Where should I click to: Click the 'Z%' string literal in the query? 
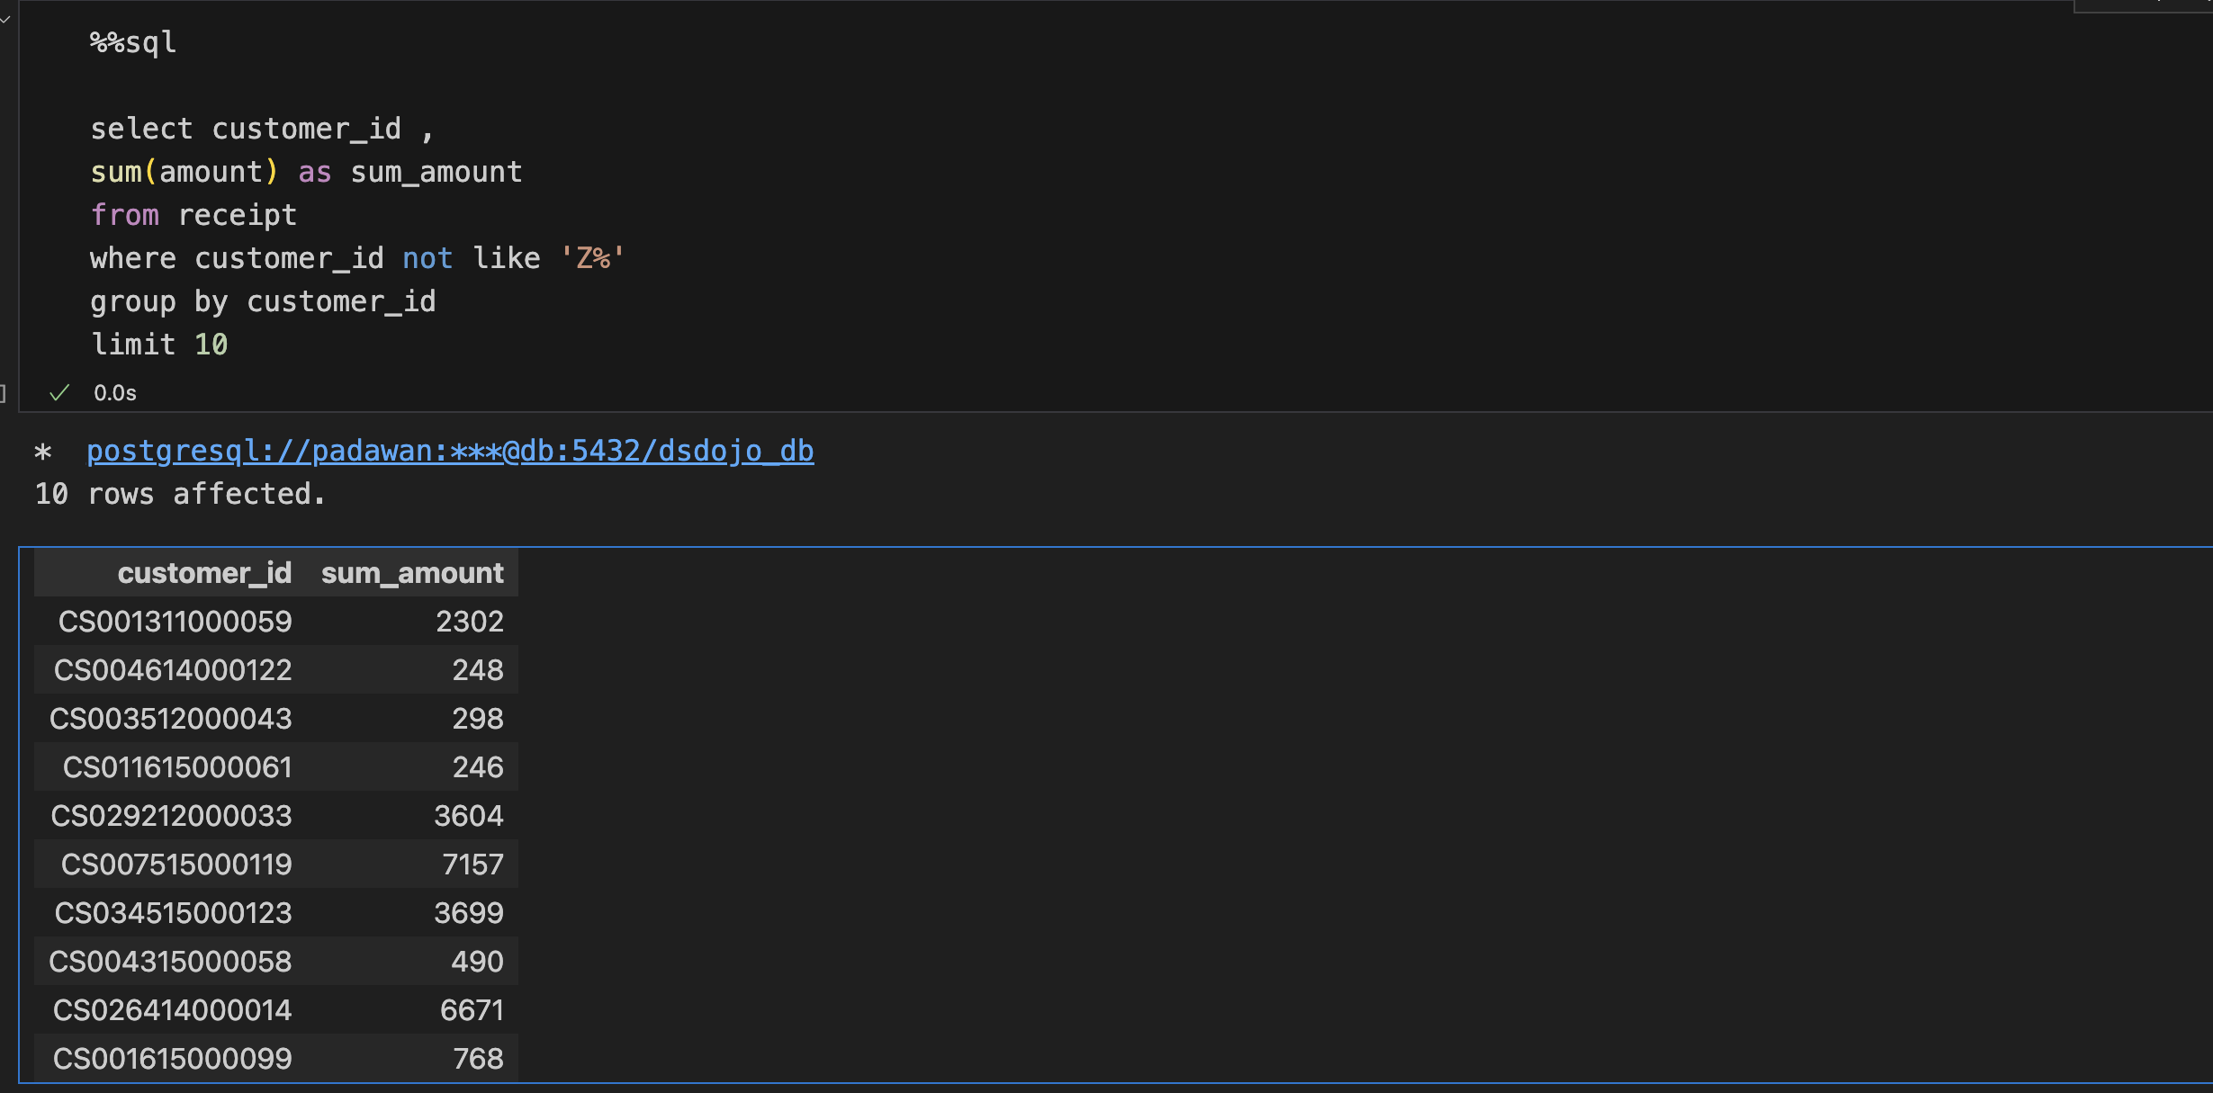[592, 258]
